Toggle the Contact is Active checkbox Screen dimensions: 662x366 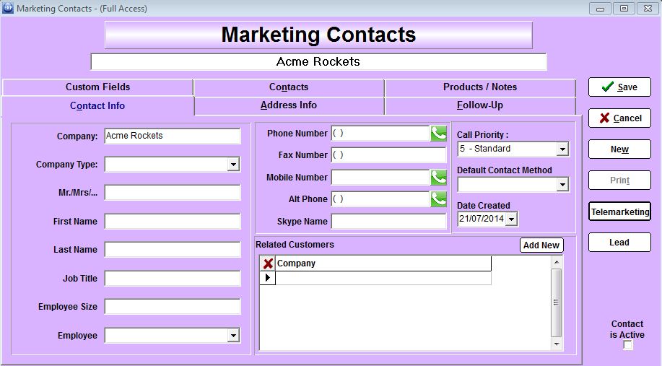click(x=627, y=346)
